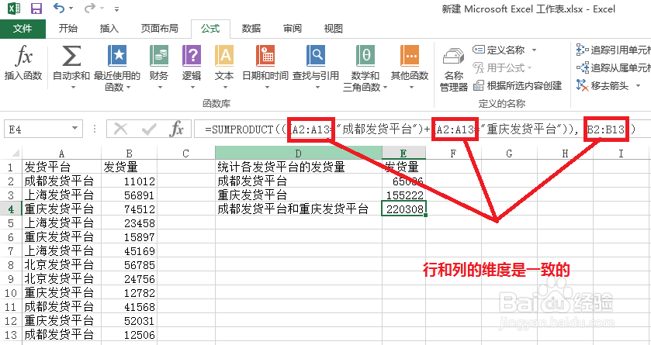Image resolution: width=651 pixels, height=345 pixels.
Task: Switch to the Home (开始) tab
Action: coord(68,29)
